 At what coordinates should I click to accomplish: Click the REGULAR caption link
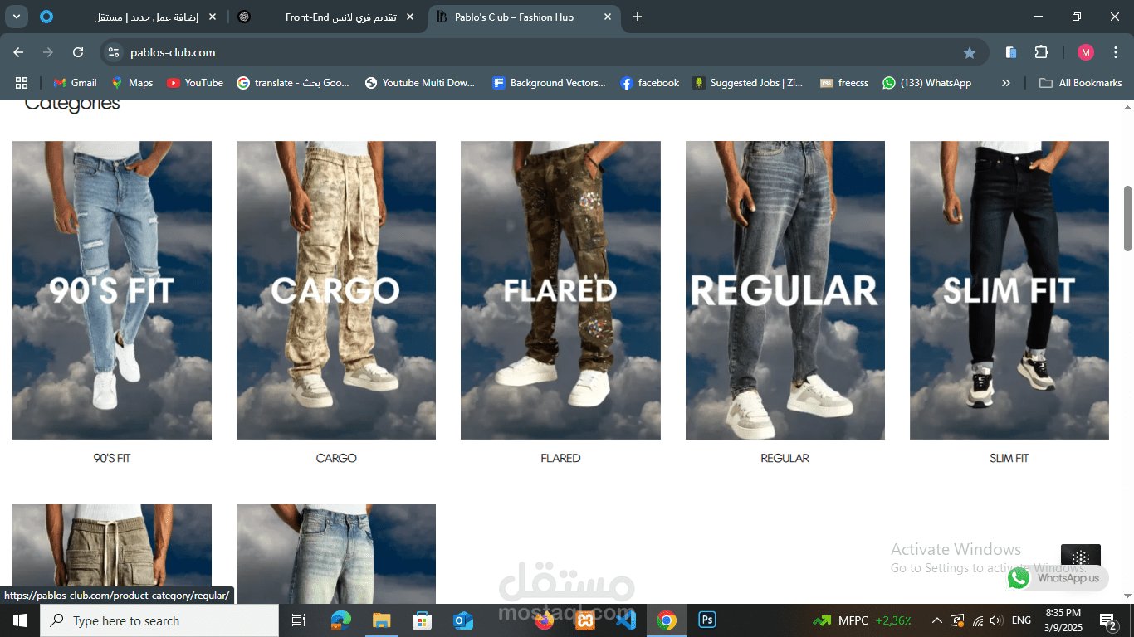click(785, 458)
